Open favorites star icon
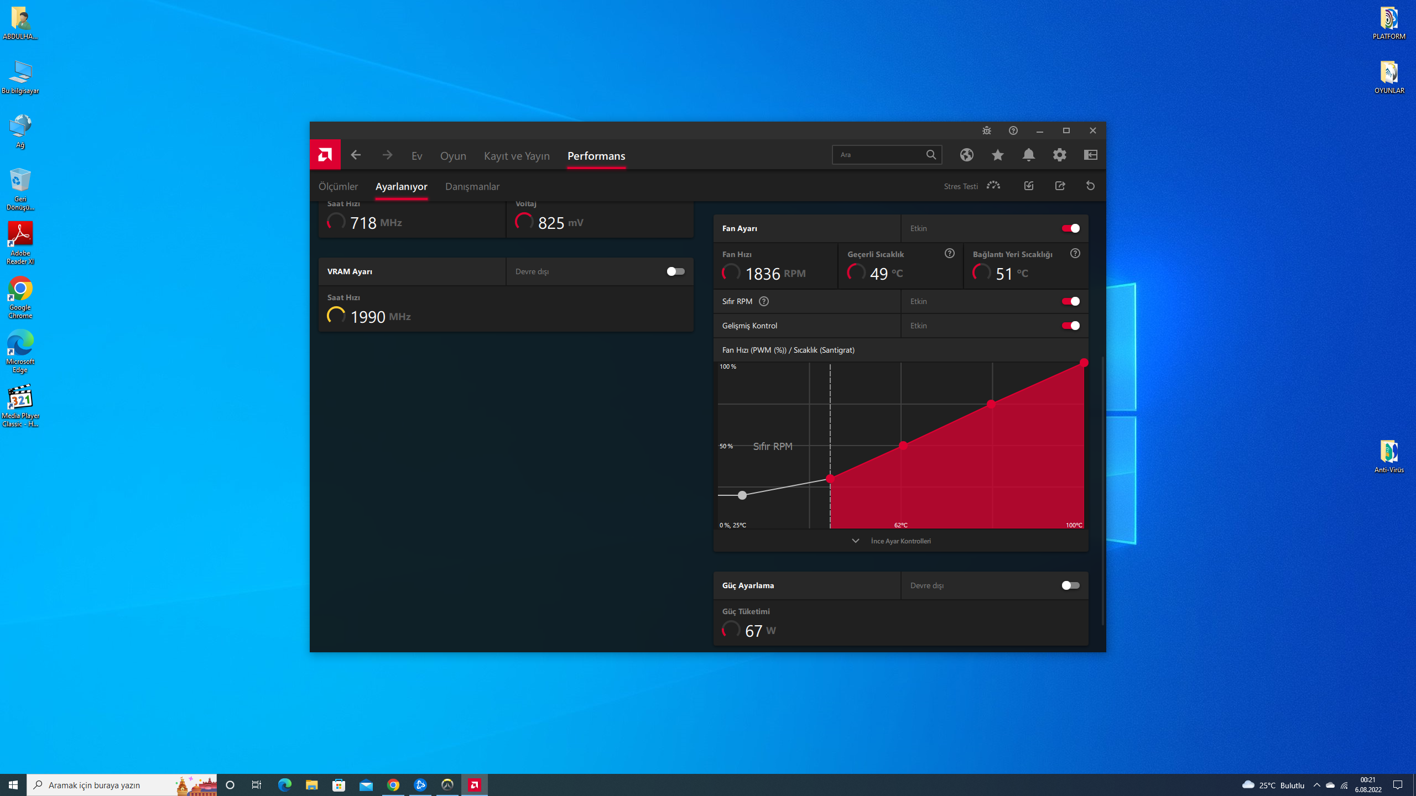Viewport: 1416px width, 796px height. coord(997,155)
